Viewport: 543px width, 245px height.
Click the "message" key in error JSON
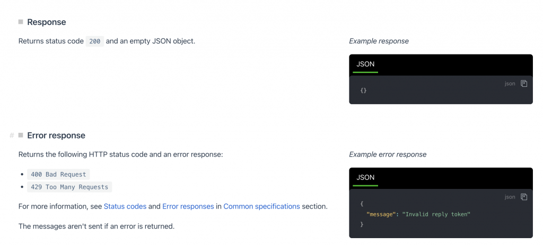(381, 214)
